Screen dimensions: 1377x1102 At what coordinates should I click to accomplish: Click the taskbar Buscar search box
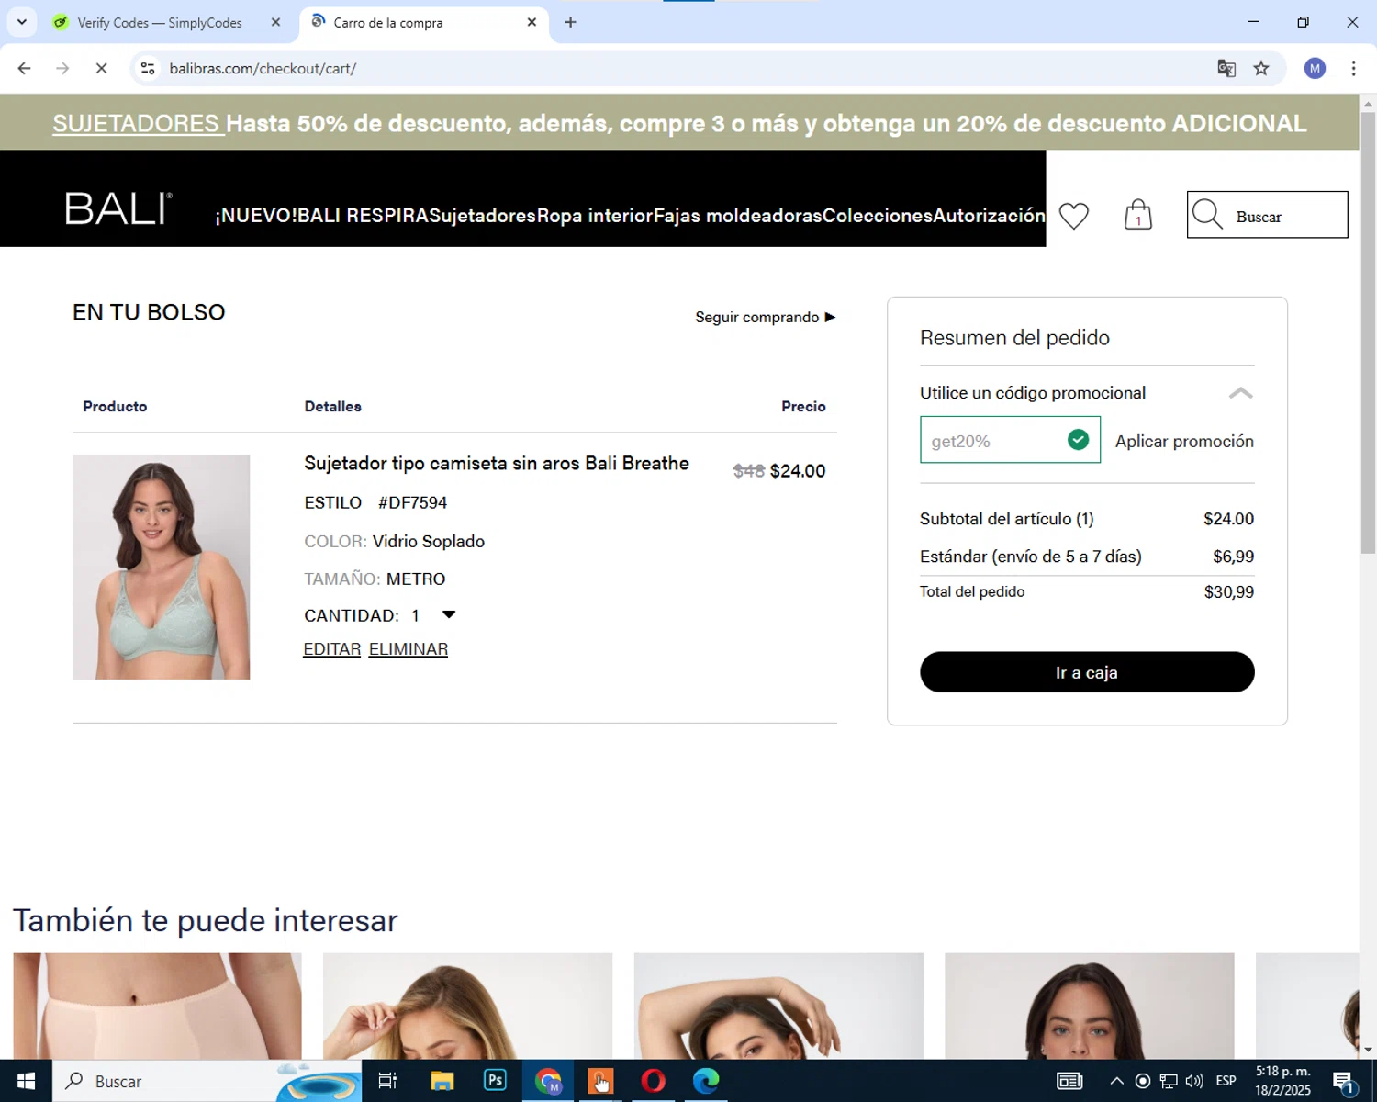pos(207,1081)
